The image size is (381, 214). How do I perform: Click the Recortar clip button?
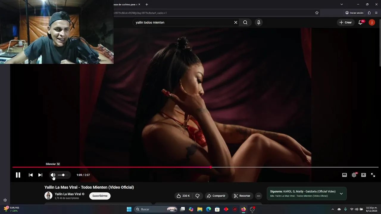pos(242,196)
